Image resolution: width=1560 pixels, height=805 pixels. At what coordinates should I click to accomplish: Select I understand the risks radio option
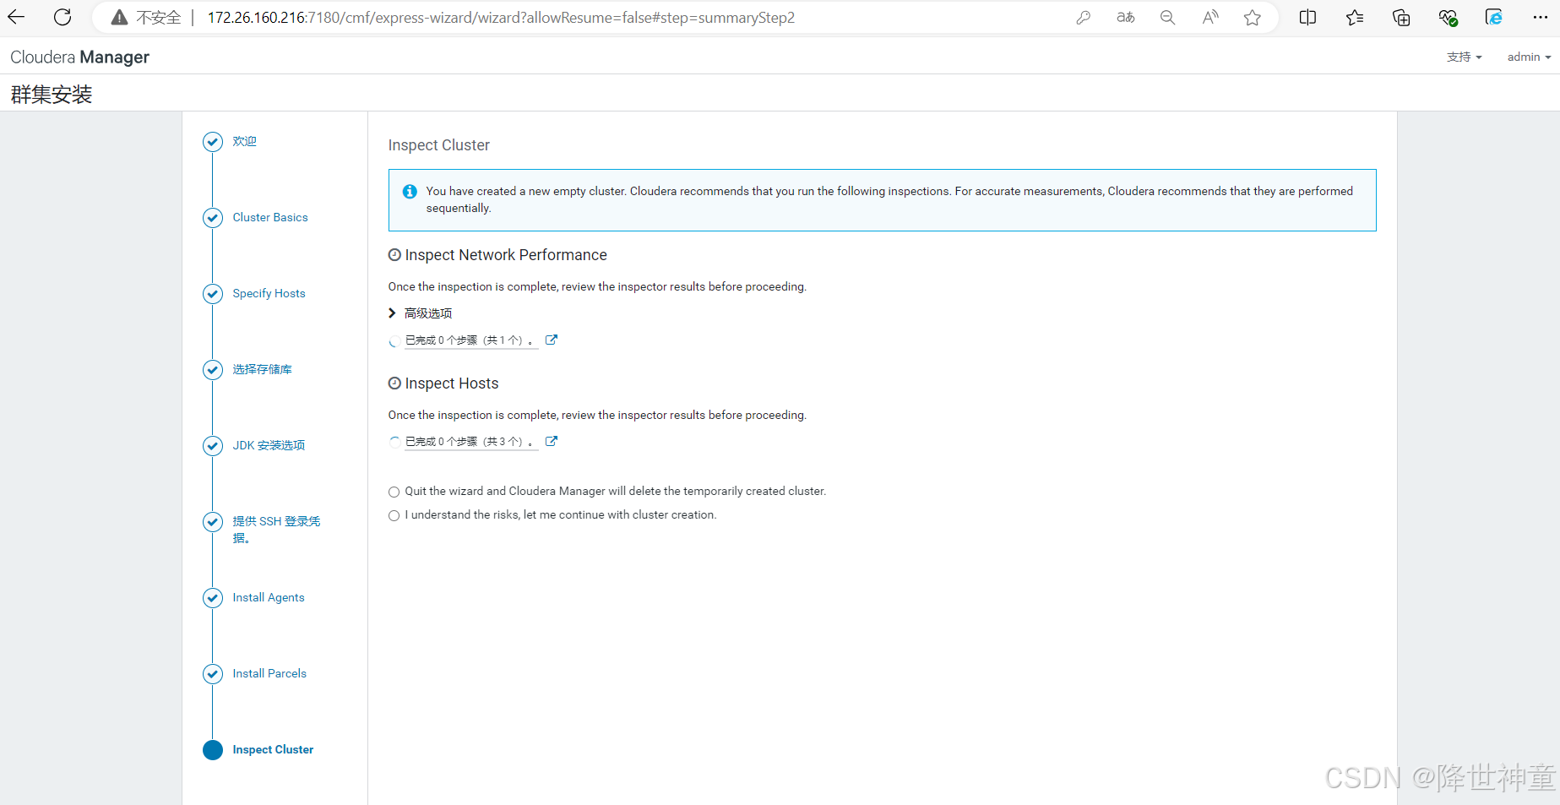coord(394,515)
